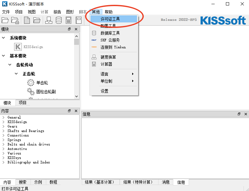Switch to the 示例 tab
The height and width of the screenshot is (191, 249).
38,182
